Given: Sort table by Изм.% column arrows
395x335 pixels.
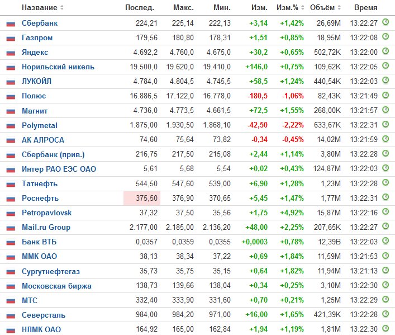Looking at the screenshot, I should tap(303, 8).
